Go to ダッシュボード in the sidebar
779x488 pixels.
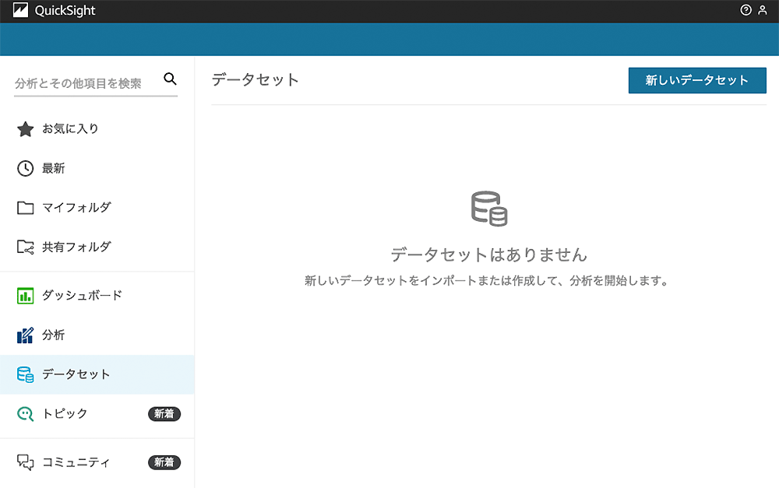click(97, 296)
